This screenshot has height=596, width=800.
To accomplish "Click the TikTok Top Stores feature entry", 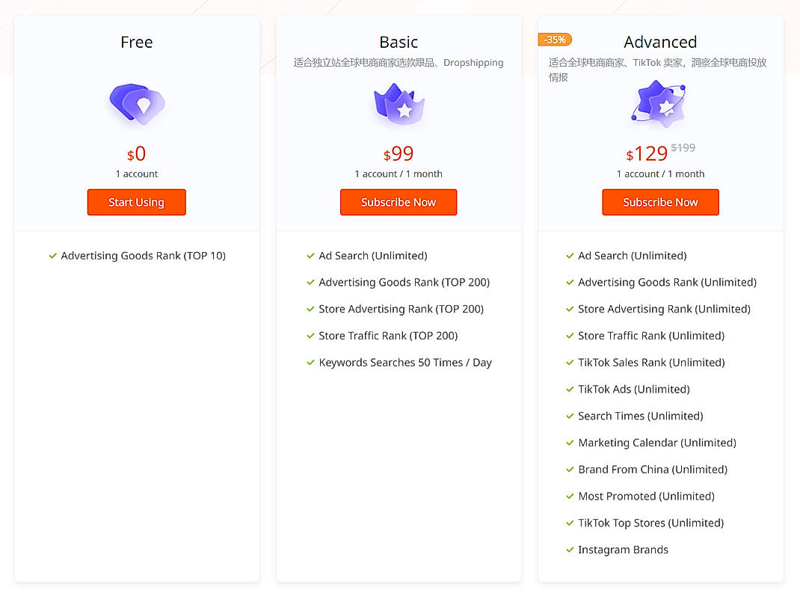I will 650,523.
